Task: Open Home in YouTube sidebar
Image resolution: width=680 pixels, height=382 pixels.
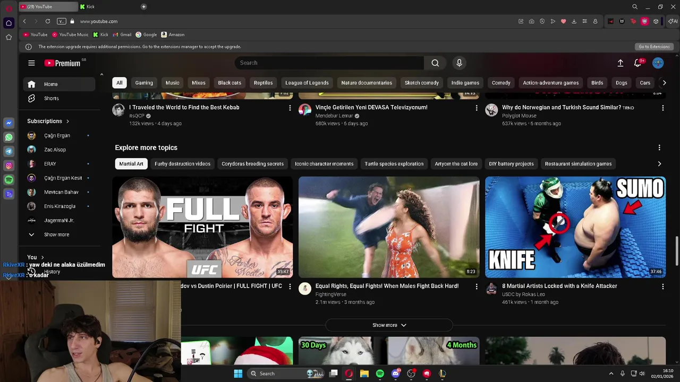Action: pyautogui.click(x=59, y=84)
